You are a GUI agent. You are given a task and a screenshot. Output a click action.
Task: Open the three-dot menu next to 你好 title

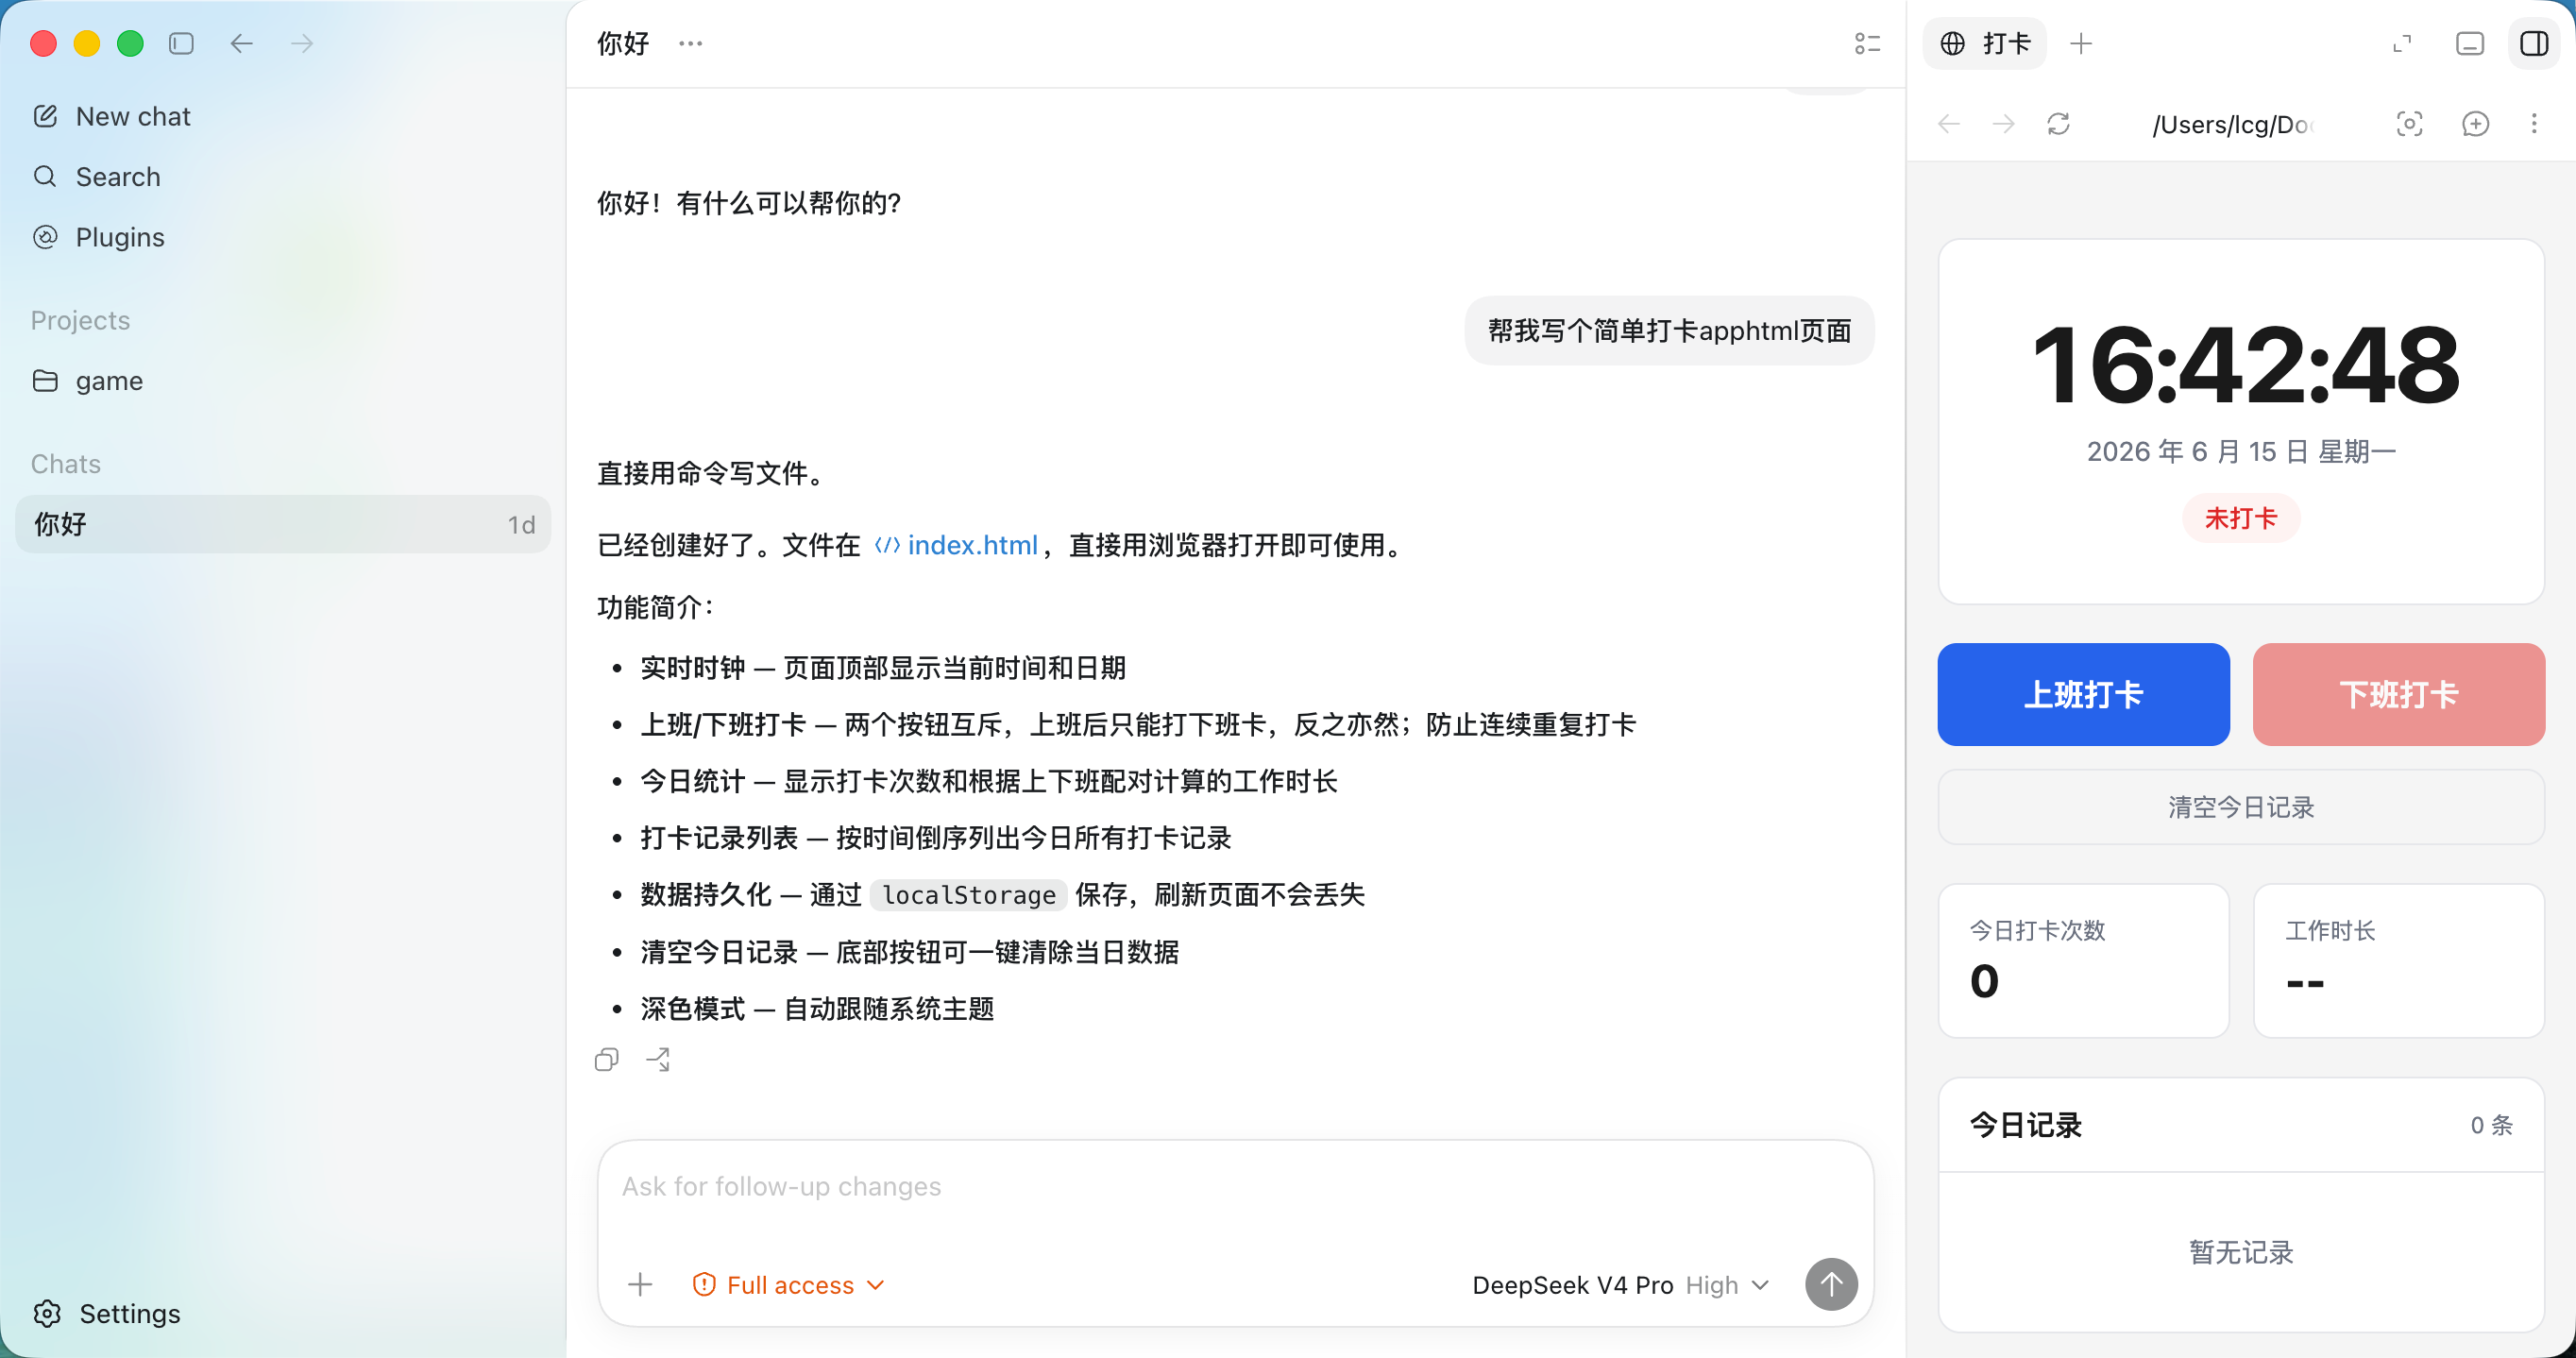(x=690, y=43)
